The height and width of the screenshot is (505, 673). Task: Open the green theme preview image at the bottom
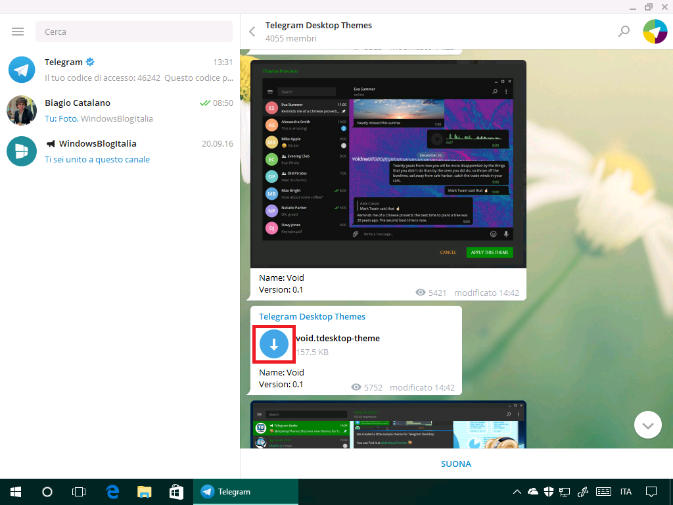click(388, 425)
